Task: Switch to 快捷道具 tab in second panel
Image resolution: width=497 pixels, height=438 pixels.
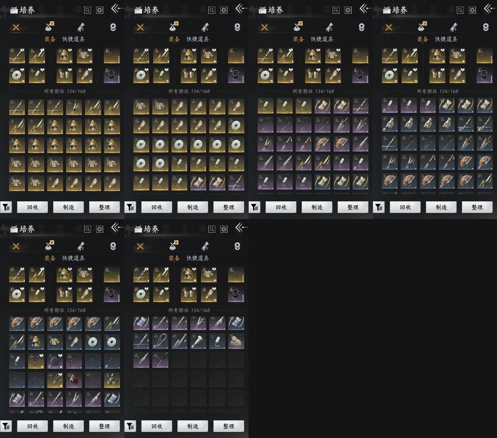Action: [x=198, y=39]
